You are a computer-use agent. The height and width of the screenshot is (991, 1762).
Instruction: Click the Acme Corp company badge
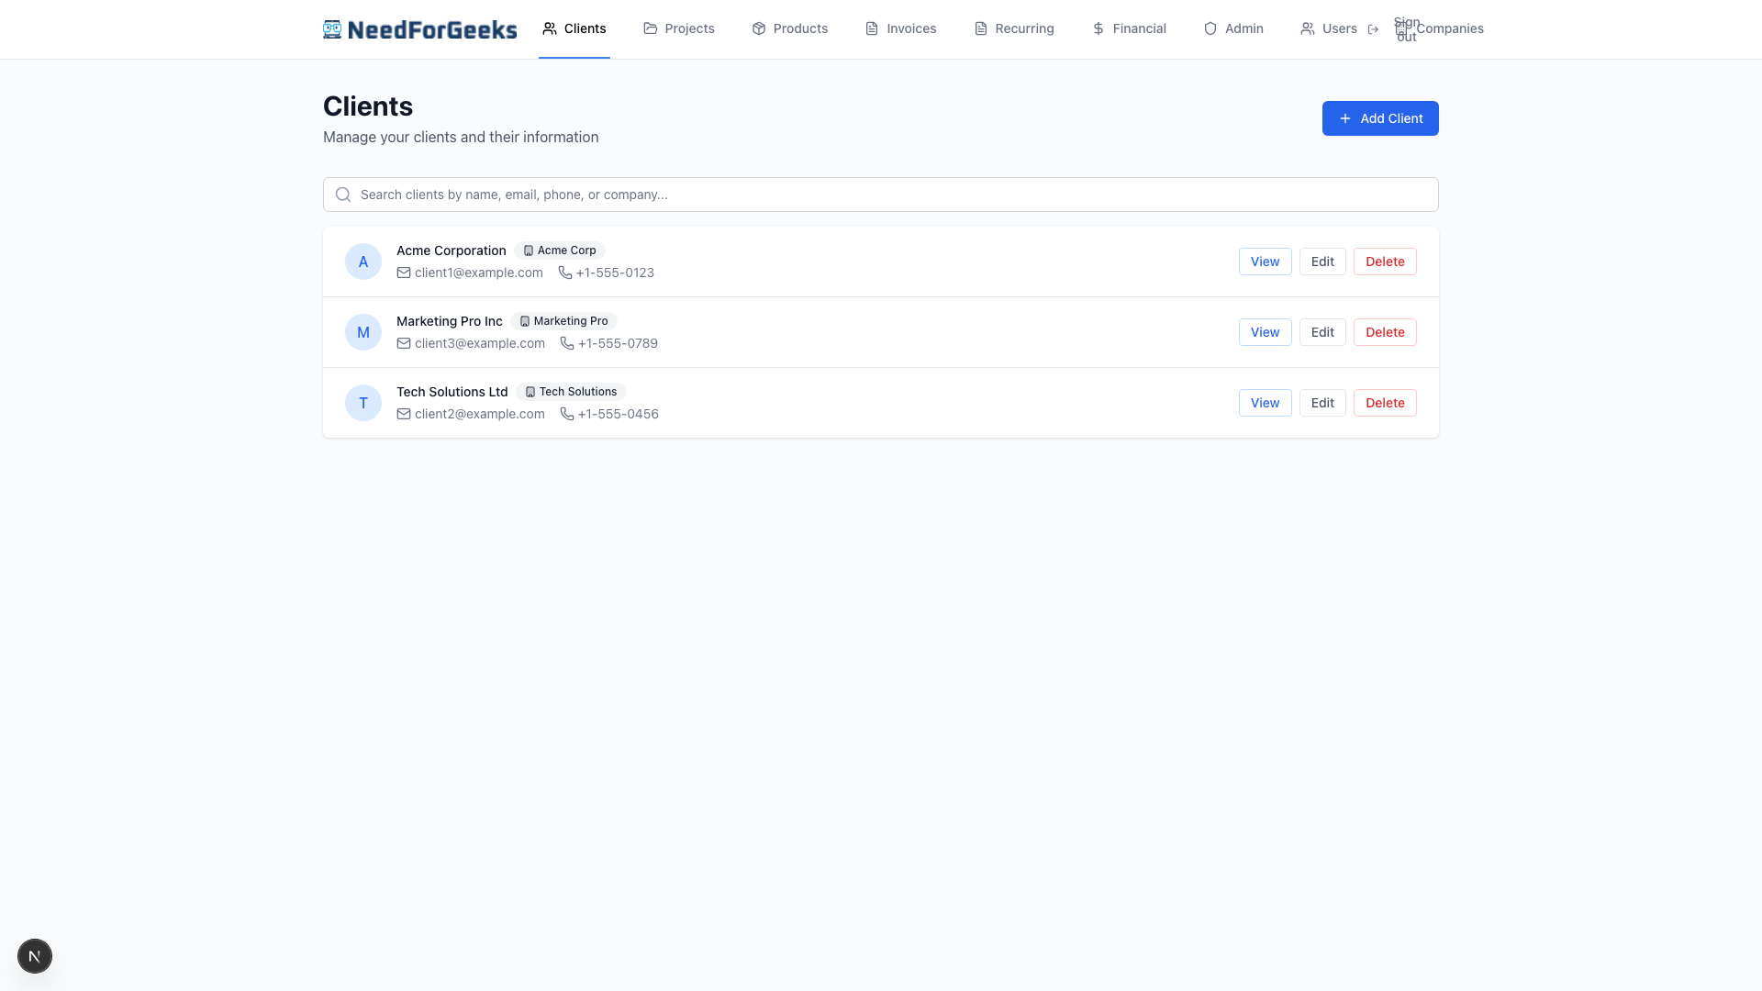(560, 251)
